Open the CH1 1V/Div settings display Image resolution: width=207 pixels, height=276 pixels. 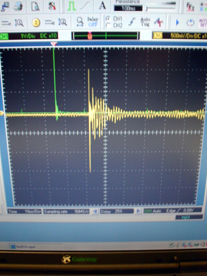(x=29, y=36)
